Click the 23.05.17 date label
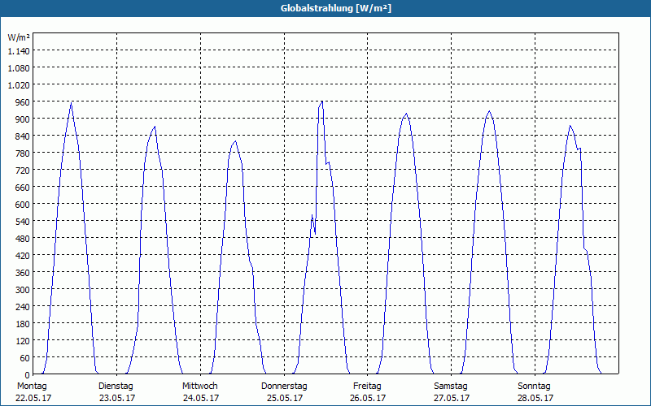Viewport: 651px width, 406px height. tap(117, 398)
